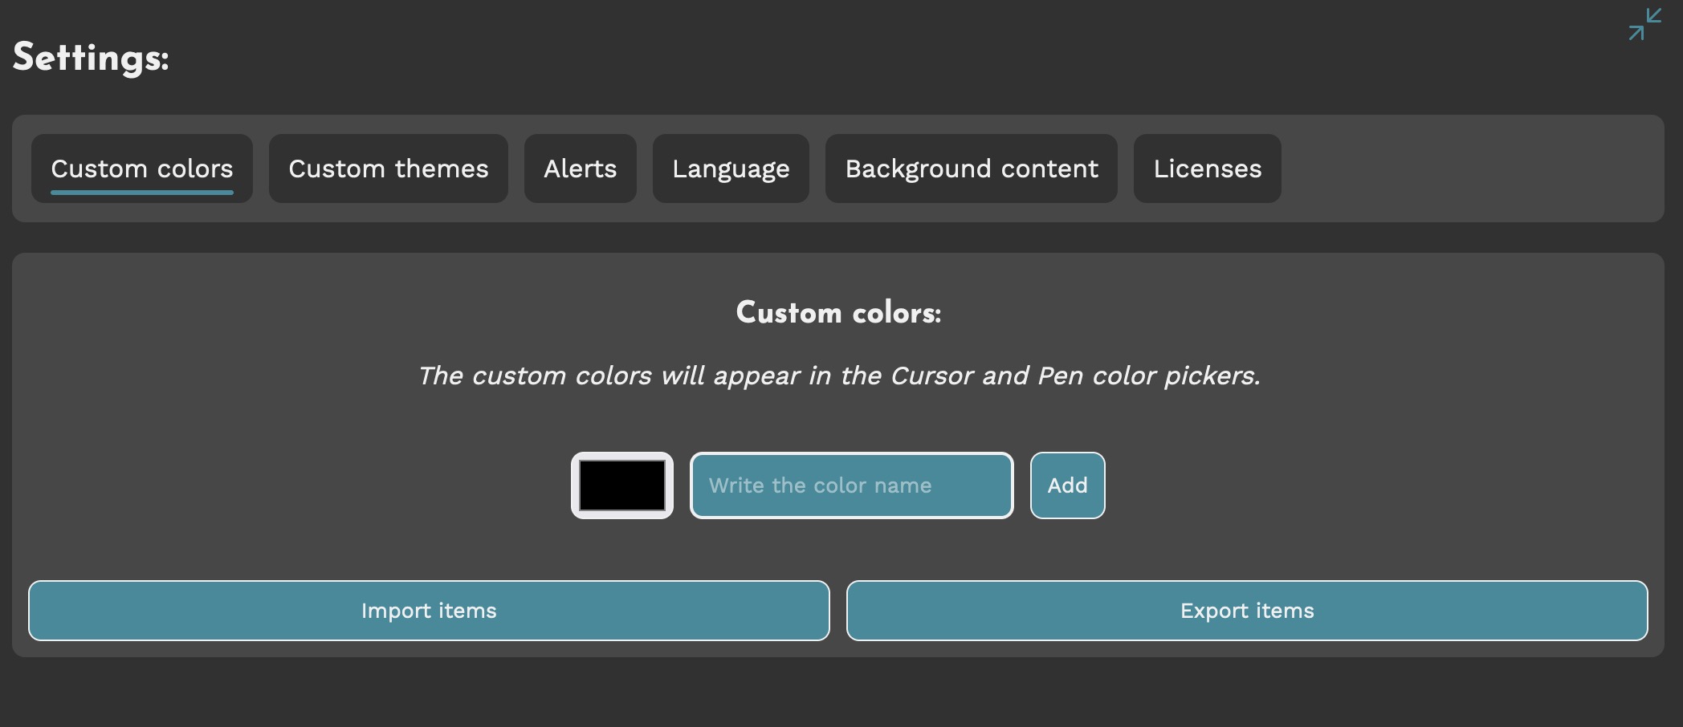This screenshot has height=727, width=1683.
Task: Click the Import items button
Action: [x=429, y=611]
